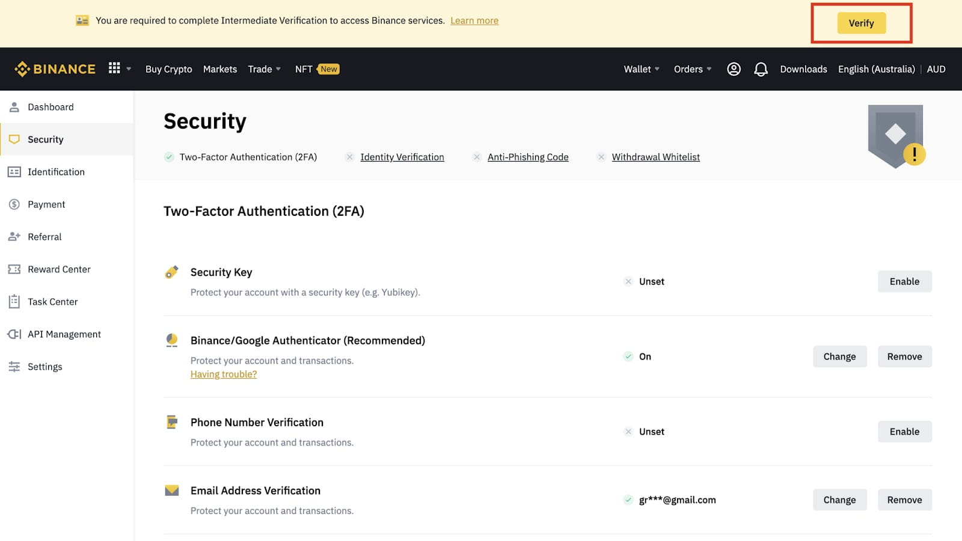962x541 pixels.
Task: Open Downloads in the header
Action: click(803, 69)
